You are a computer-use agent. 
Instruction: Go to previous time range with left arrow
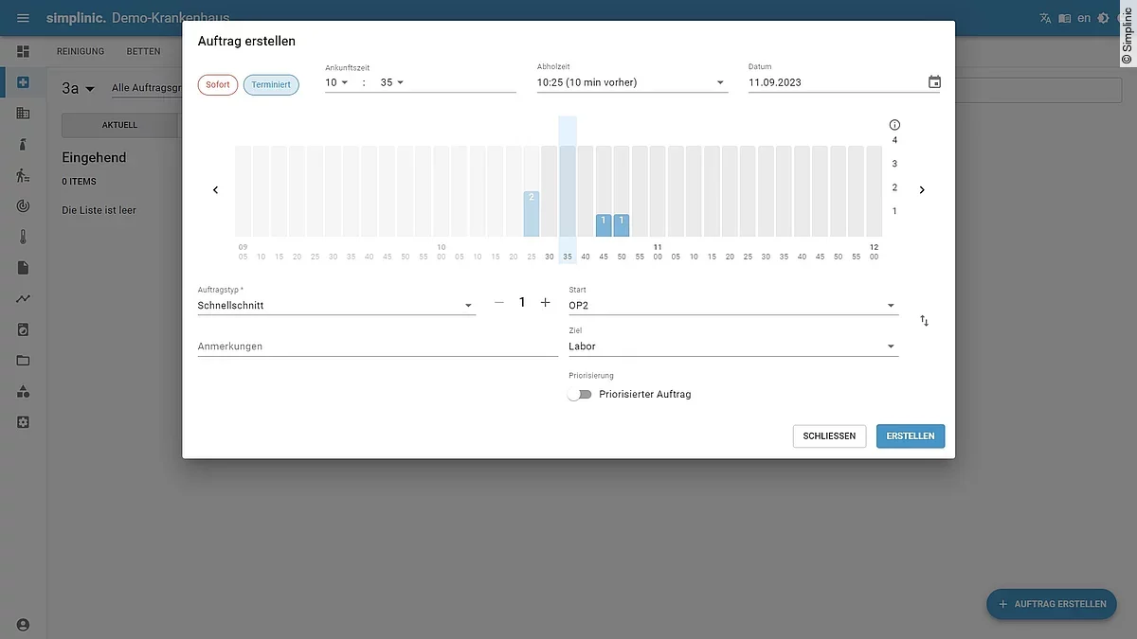click(215, 190)
